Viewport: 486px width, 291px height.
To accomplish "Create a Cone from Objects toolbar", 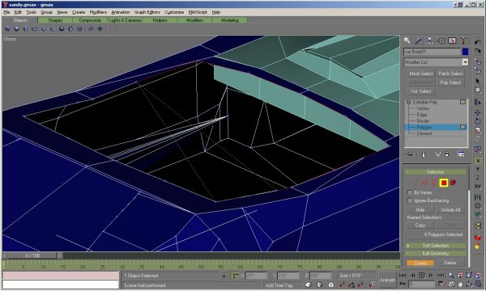I will pyautogui.click(x=53, y=29).
